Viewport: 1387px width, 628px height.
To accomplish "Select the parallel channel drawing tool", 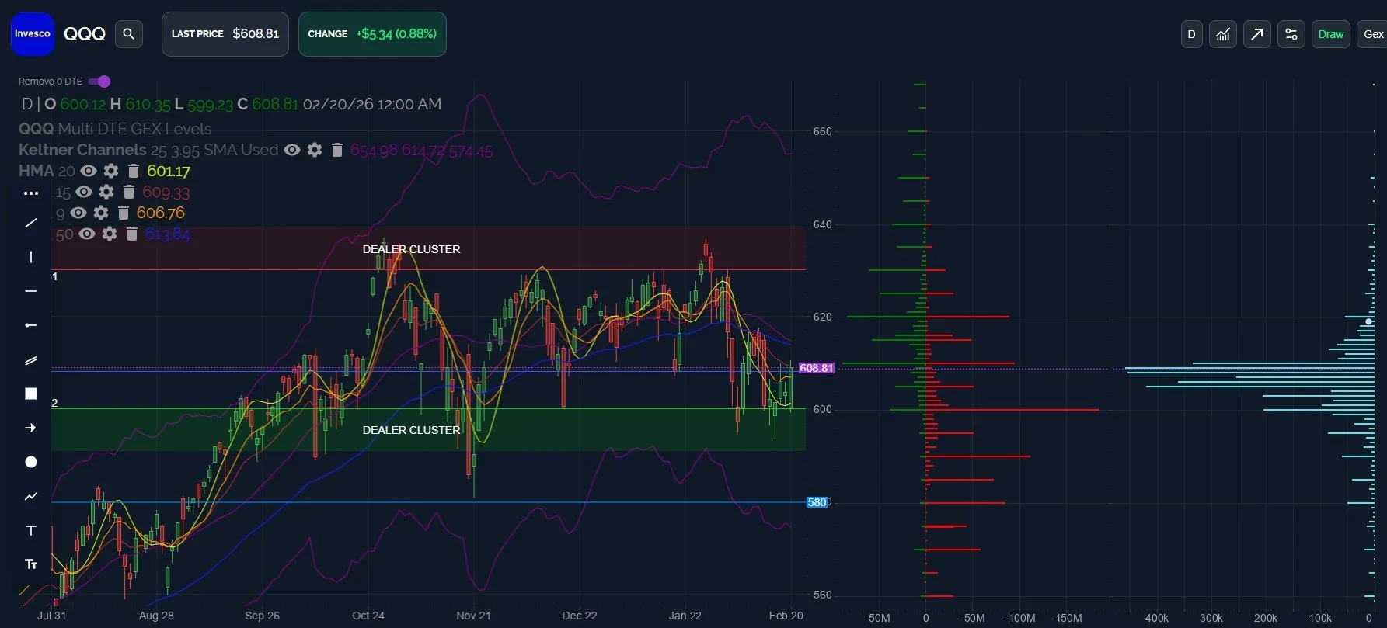I will [x=31, y=360].
